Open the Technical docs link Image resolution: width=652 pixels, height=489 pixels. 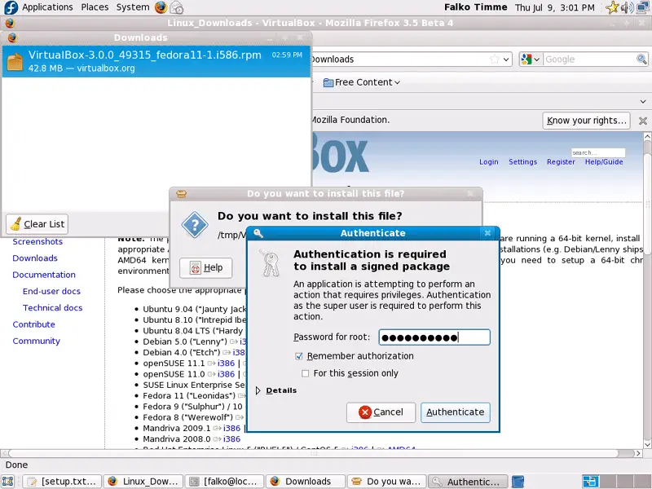[52, 308]
